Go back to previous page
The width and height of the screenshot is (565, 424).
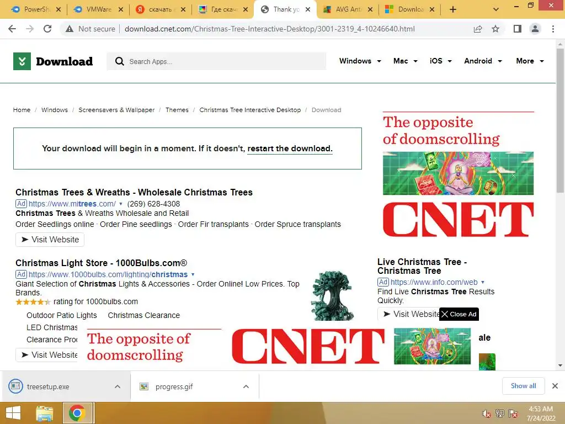(x=12, y=29)
